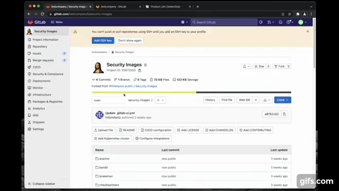Open merge requests icon in top navbar
Screen dimensions: 339x191
(270, 22)
